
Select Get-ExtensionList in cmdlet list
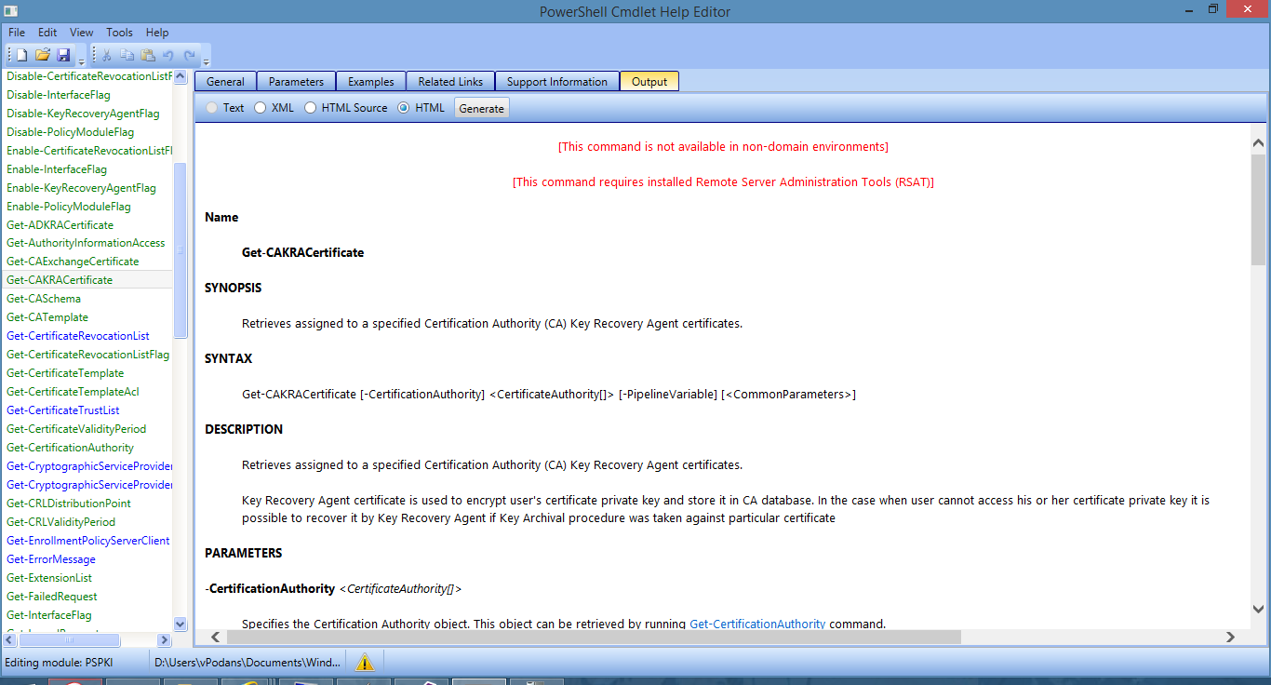coord(49,578)
